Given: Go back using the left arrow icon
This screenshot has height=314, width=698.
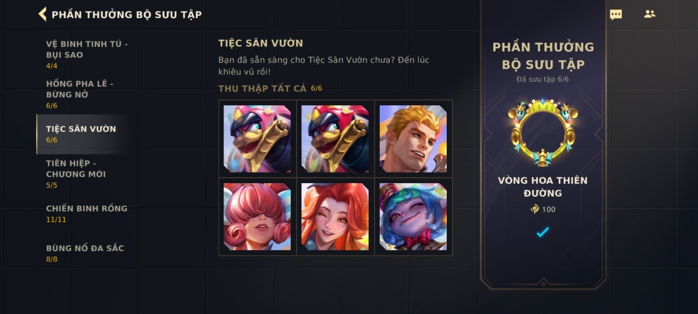Looking at the screenshot, I should coord(42,14).
